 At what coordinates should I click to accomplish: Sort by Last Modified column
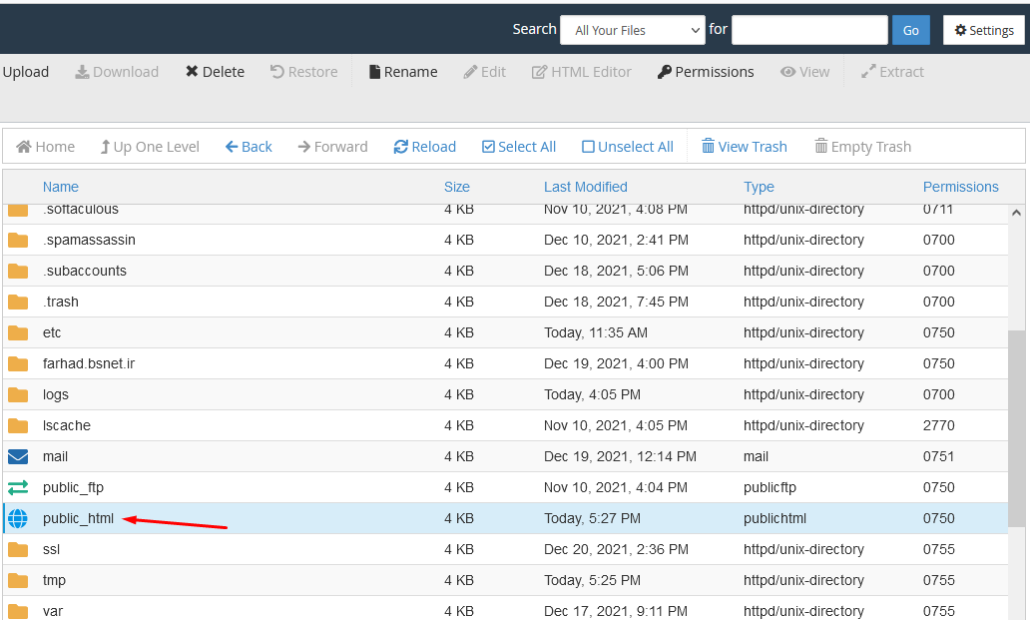click(585, 187)
